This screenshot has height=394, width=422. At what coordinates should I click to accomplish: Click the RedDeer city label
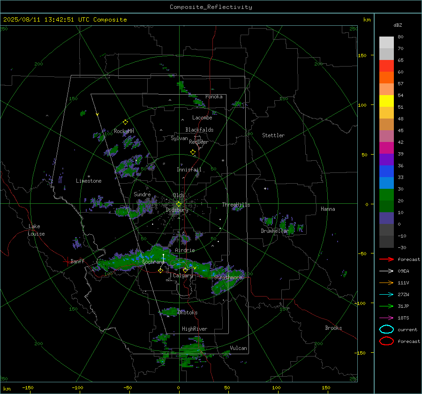pos(199,142)
